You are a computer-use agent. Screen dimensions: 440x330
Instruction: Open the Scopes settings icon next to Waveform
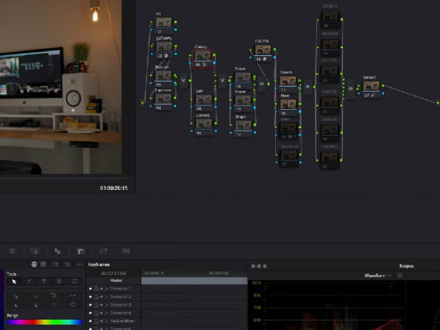400,275
